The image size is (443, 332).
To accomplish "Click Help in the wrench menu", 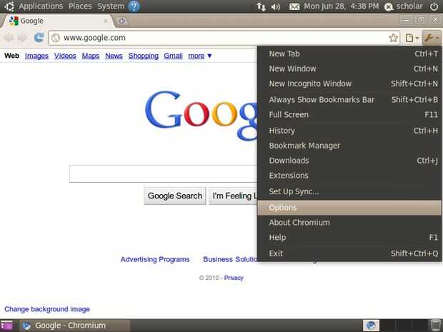I will click(349, 238).
